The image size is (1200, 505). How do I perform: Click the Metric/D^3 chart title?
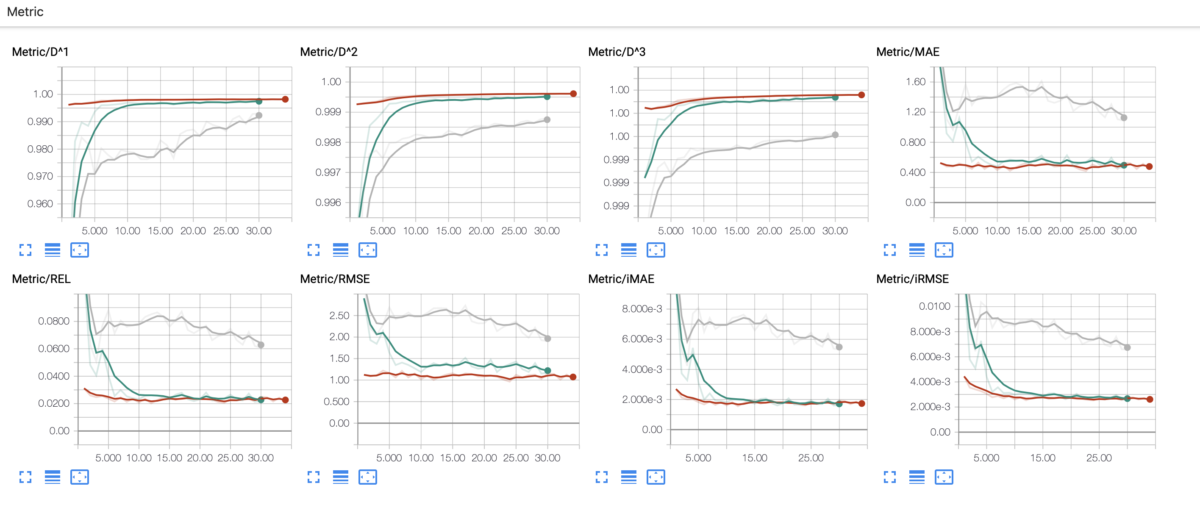click(616, 52)
